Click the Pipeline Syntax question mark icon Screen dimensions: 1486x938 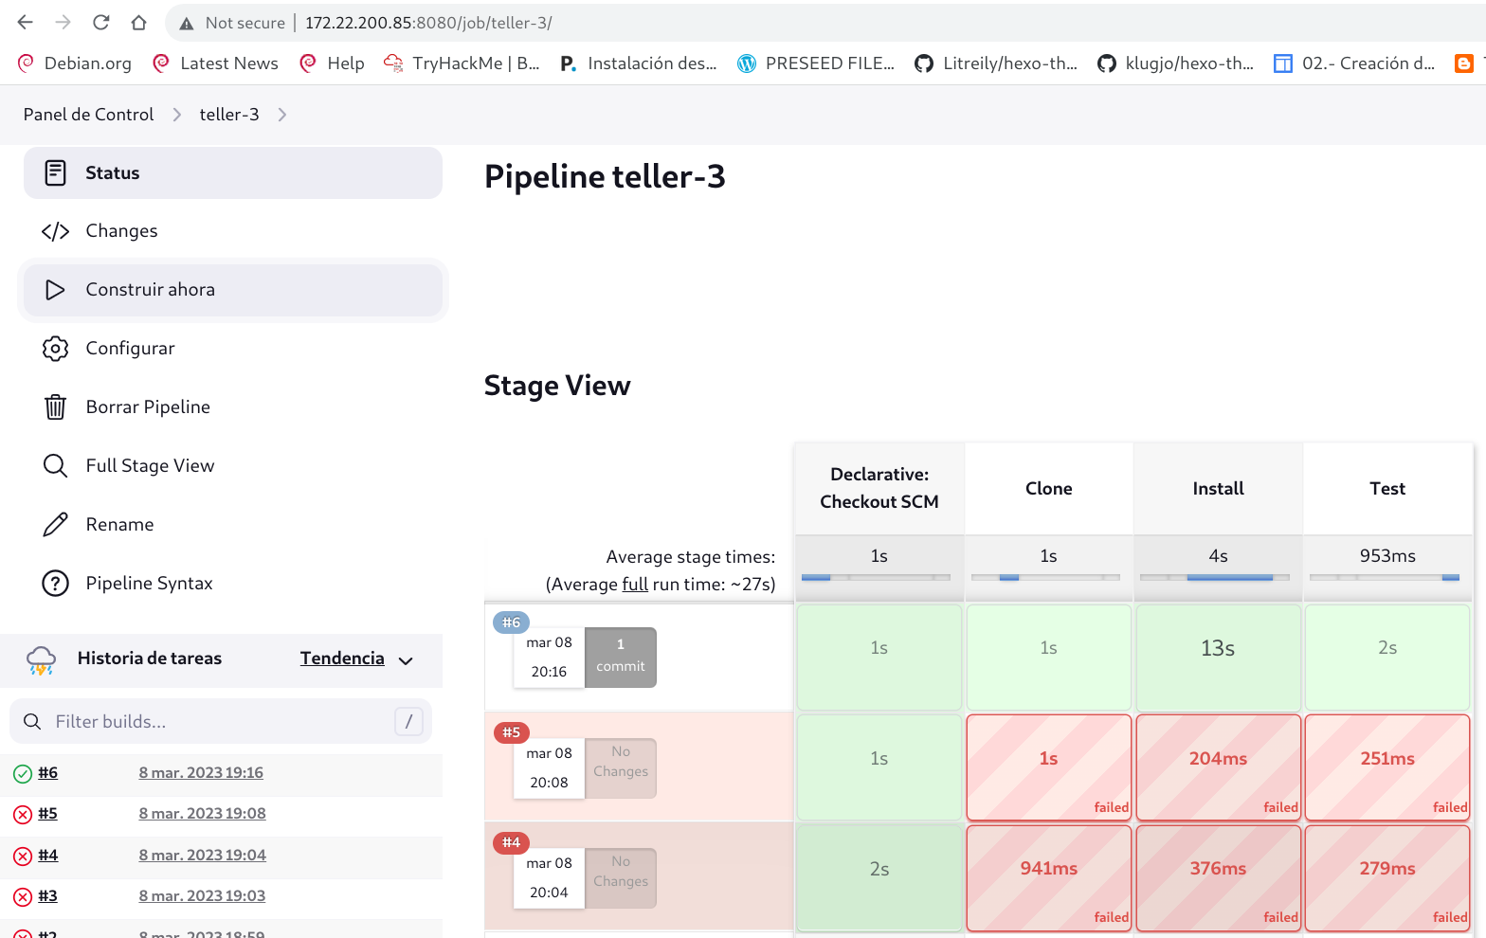[x=55, y=584]
